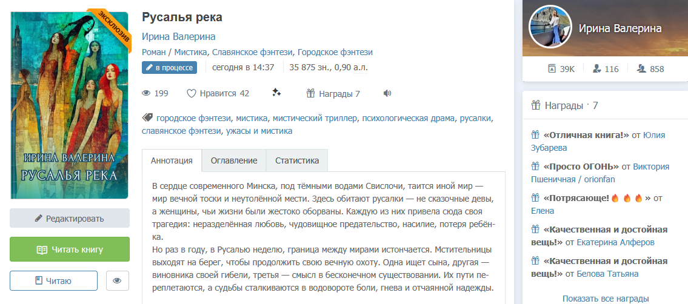The height and width of the screenshot is (304, 688).
Task: Click the friends icon showing 116
Action: pos(596,69)
